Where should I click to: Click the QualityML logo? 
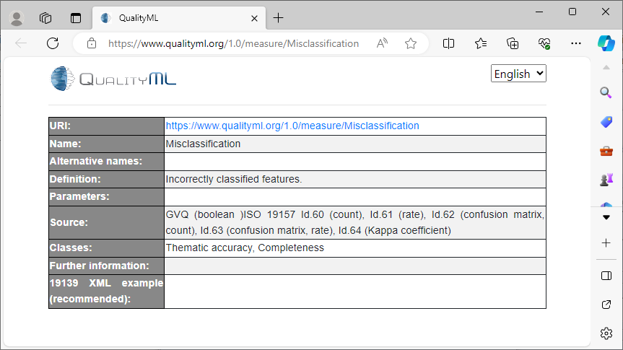[x=113, y=79]
